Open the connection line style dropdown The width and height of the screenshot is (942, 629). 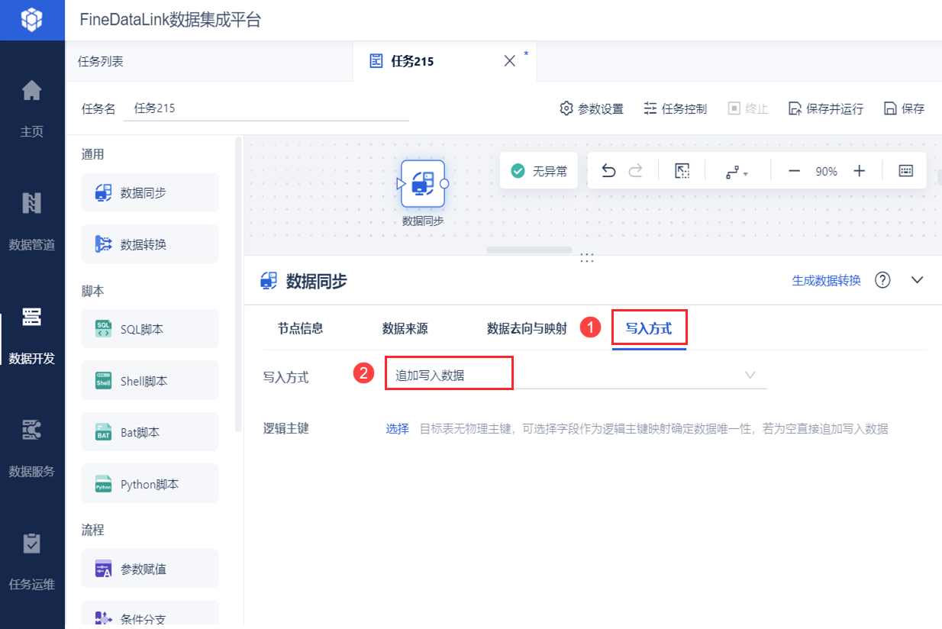click(x=737, y=172)
